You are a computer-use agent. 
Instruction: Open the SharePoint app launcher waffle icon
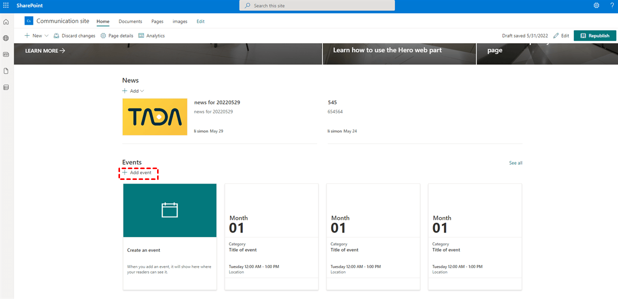click(x=6, y=5)
